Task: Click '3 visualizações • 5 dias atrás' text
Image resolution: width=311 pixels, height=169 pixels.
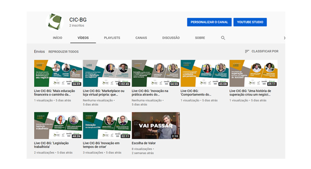Action: click(102, 153)
